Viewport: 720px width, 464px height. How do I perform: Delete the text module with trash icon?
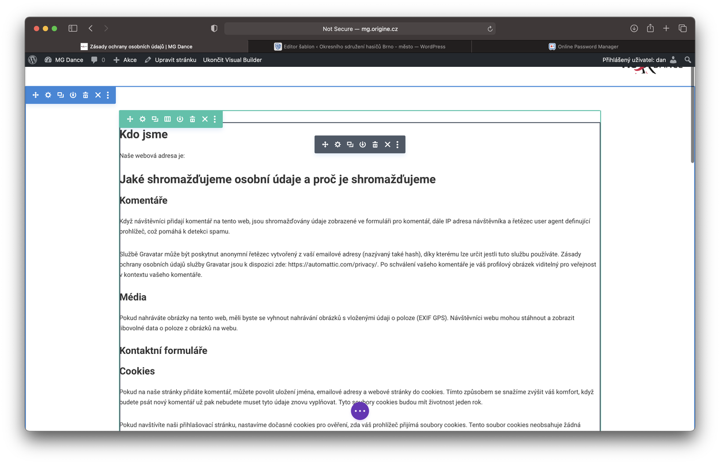375,145
